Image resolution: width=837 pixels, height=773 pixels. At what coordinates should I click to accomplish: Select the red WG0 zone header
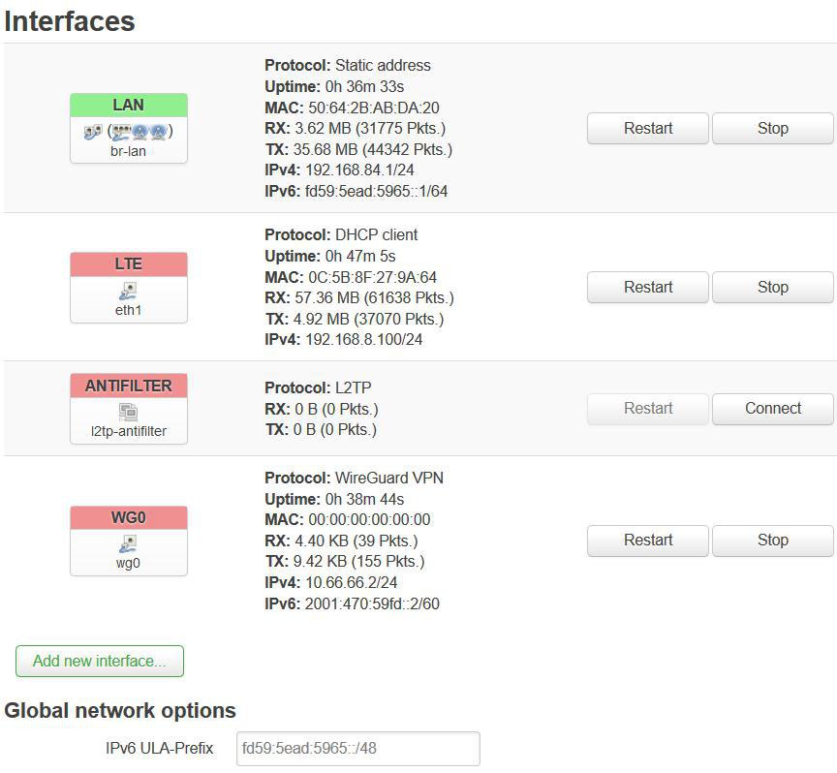pos(129,517)
